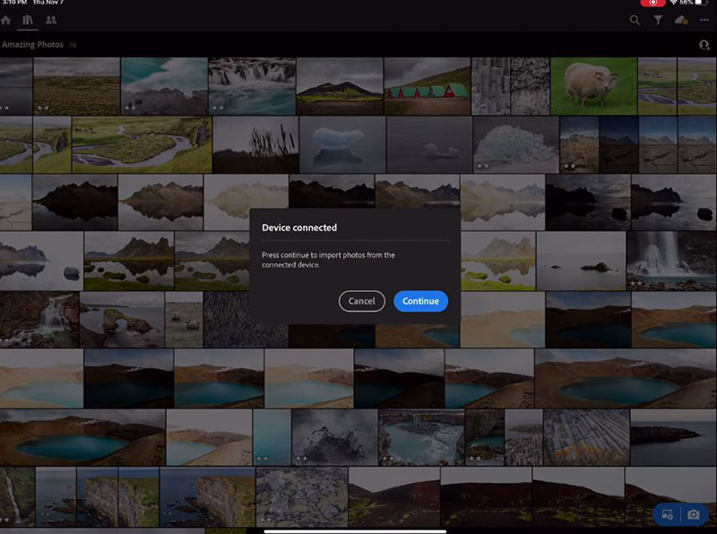Open the Library view icon
717x534 pixels.
(x=28, y=20)
